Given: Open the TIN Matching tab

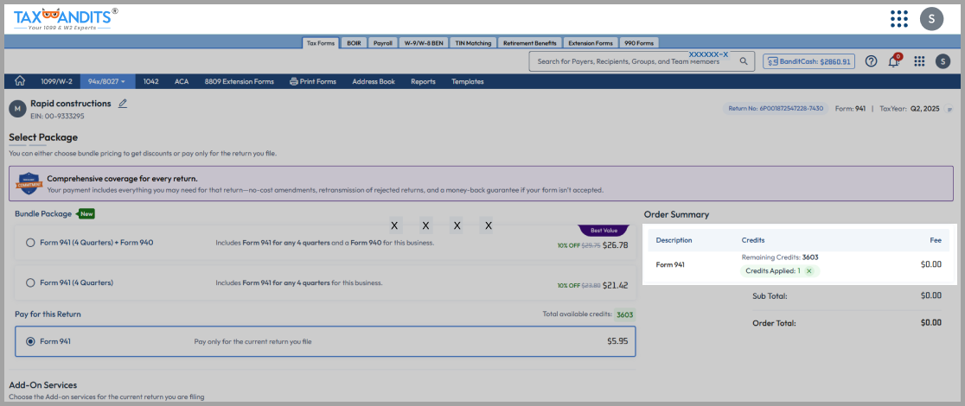Looking at the screenshot, I should pos(473,43).
